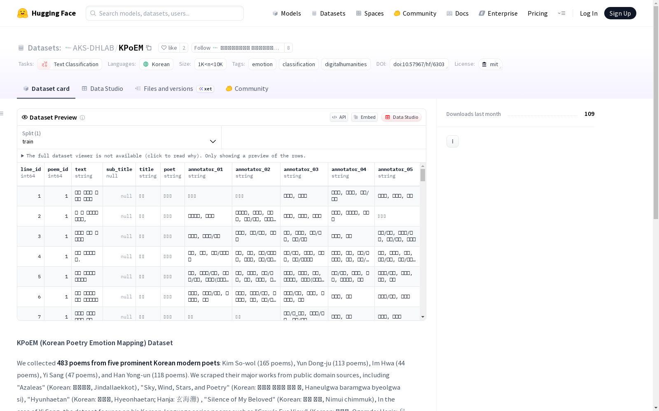Go to Spaces
Image resolution: width=659 pixels, height=411 pixels.
coord(370,13)
